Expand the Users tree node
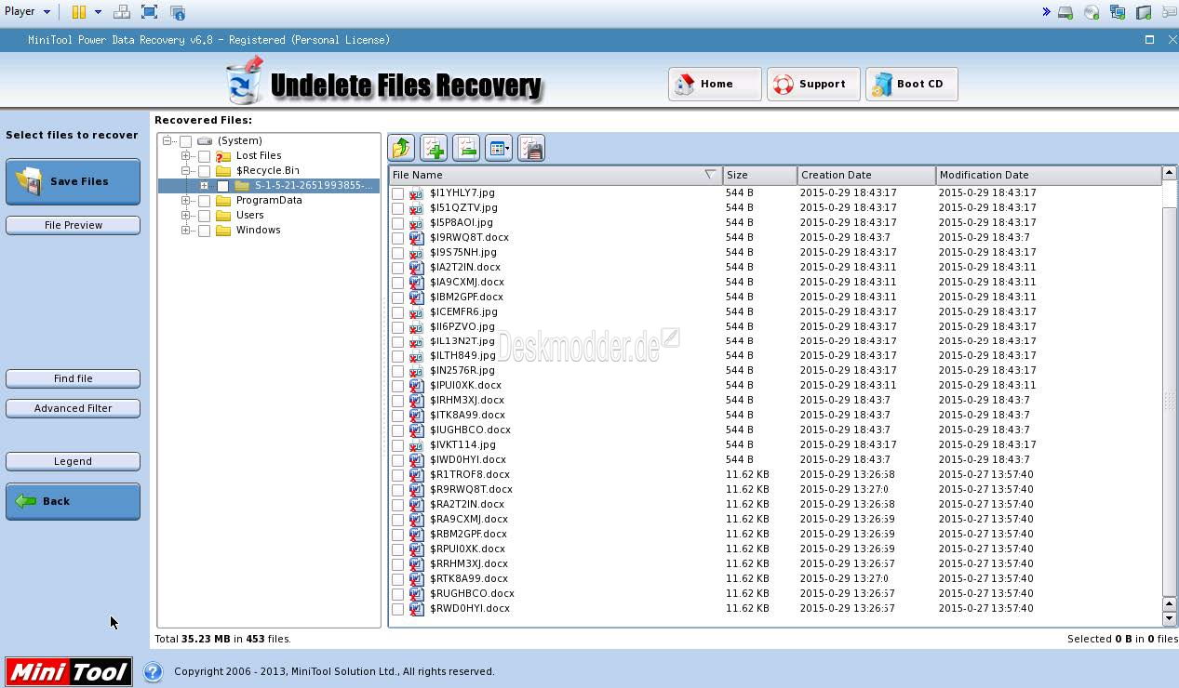Viewport: 1179px width, 688px height. click(x=186, y=216)
